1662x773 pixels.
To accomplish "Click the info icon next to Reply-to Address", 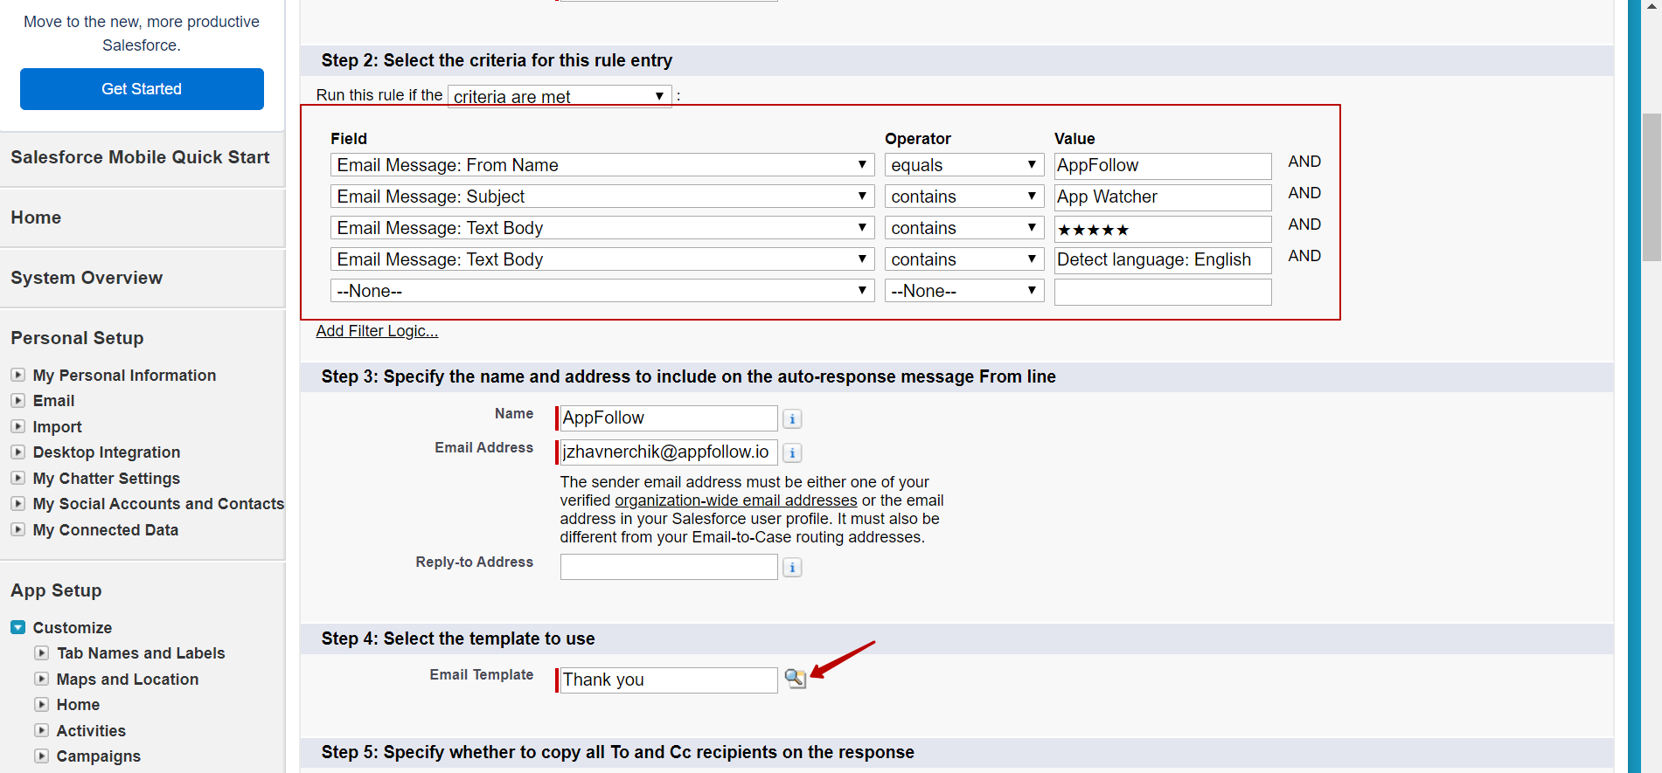I will 792,568.
